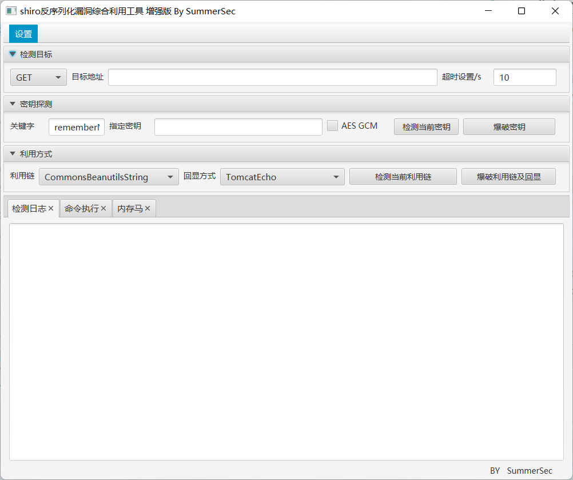This screenshot has height=480, width=573.
Task: Switch to the 命令执行 tab
Action: tap(82, 208)
